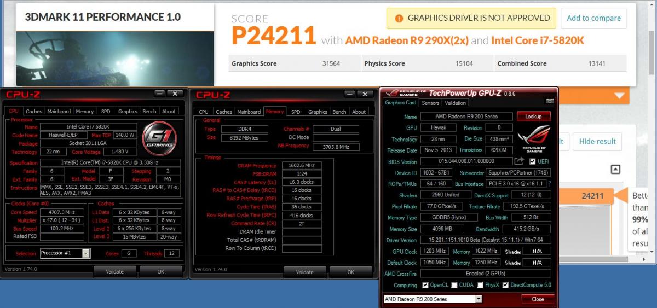Viewport: 657px width, 308px height.
Task: Open the AMD Radeon R9 200 Series GPU dropdown
Action: tap(478, 299)
